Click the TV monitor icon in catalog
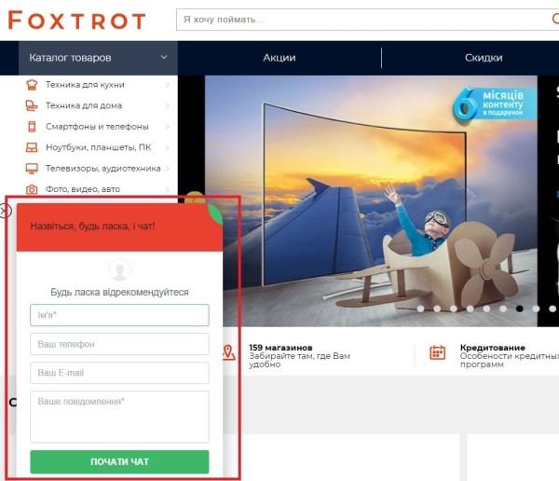 coord(32,169)
